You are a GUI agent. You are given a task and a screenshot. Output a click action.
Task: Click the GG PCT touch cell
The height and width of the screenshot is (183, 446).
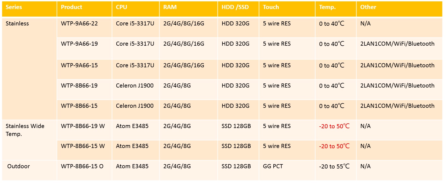(273, 167)
